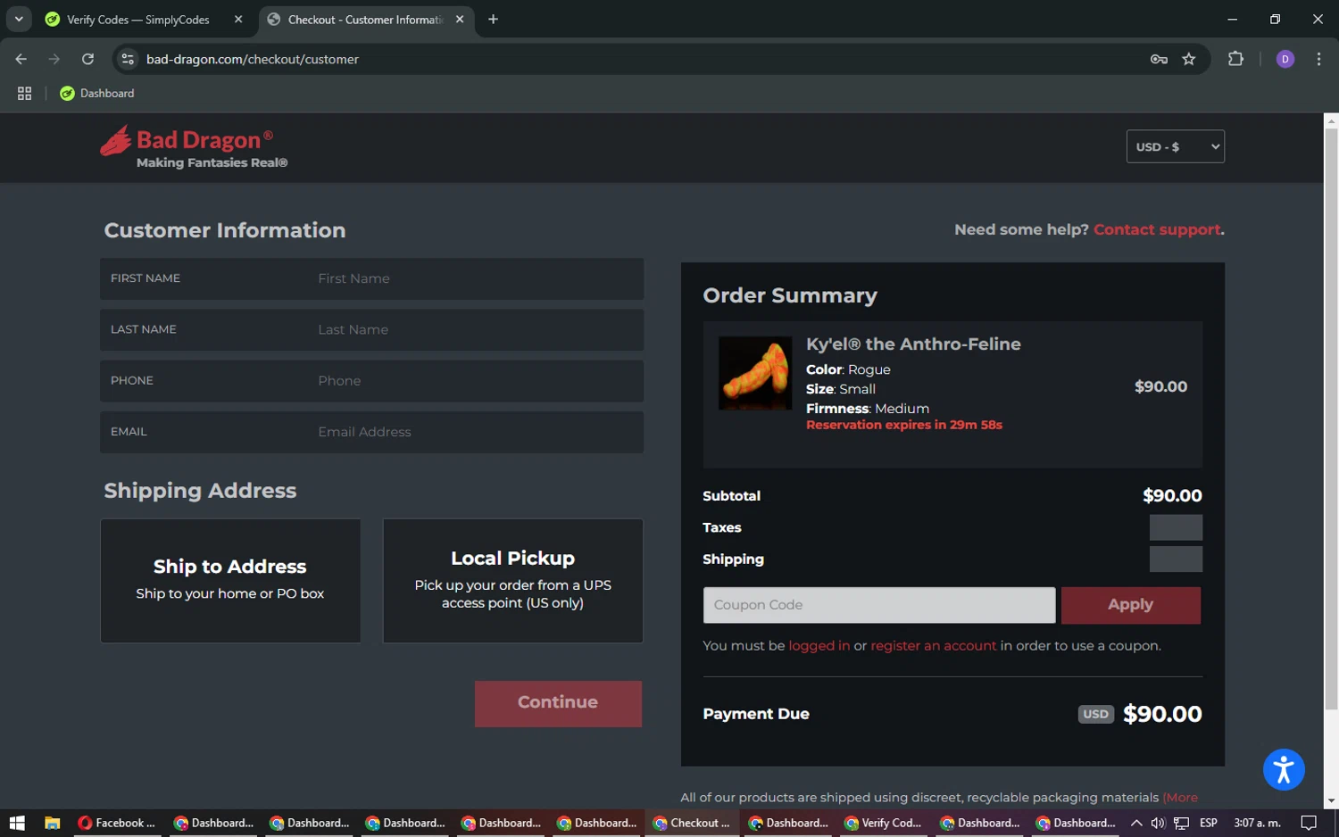Open Chrome three-dot menu
Viewport: 1339px width, 837px height.
tap(1318, 59)
